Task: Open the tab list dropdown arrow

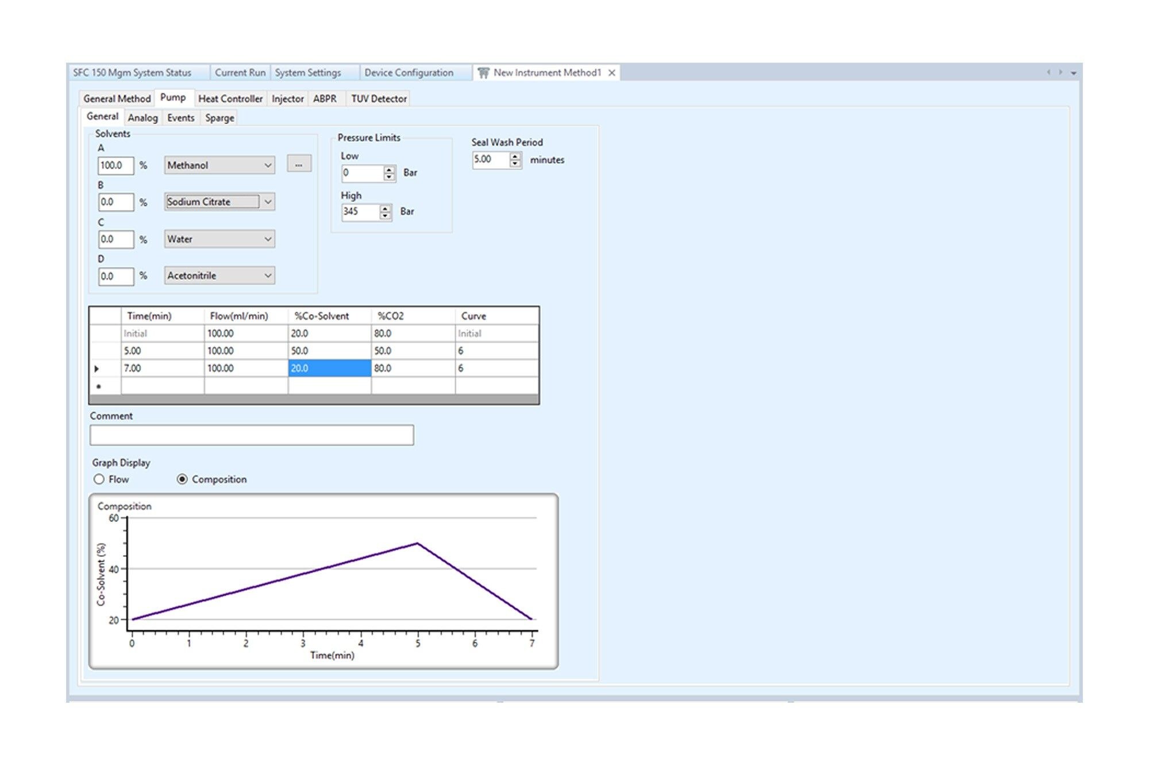Action: tap(1073, 73)
